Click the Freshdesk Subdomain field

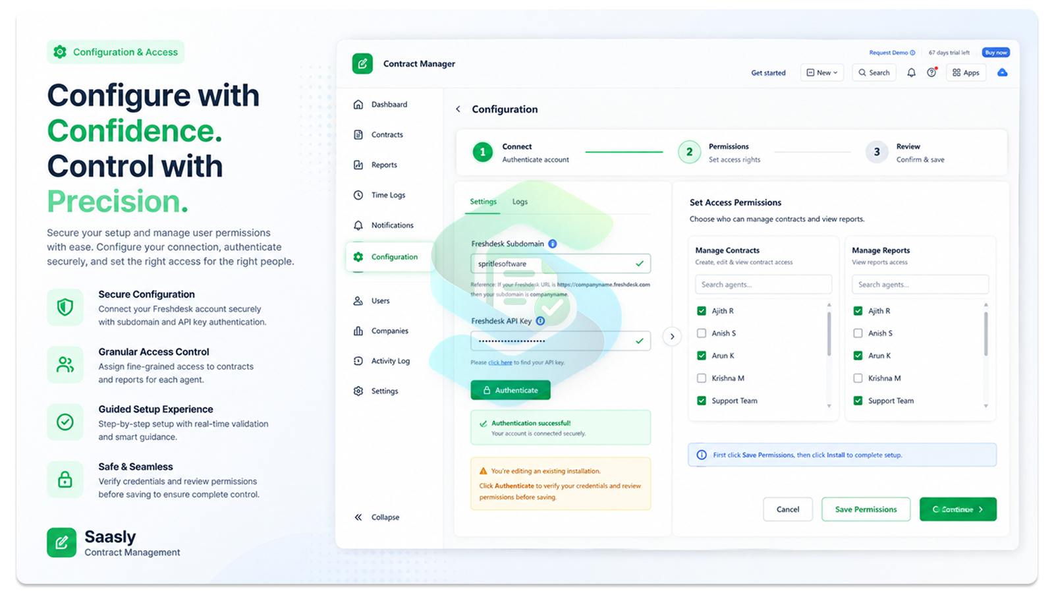tap(561, 264)
